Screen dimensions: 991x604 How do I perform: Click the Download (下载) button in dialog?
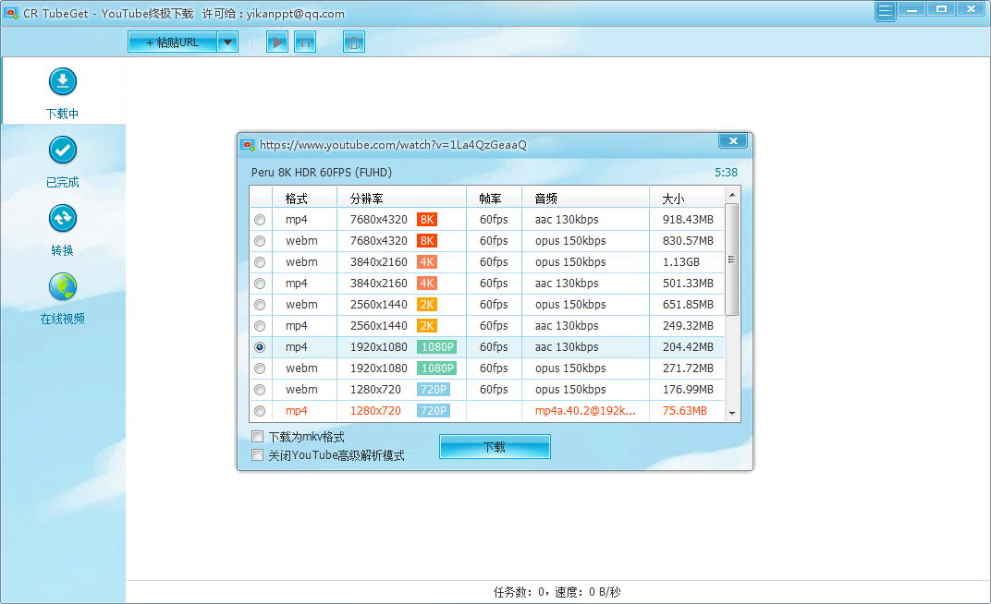(495, 447)
